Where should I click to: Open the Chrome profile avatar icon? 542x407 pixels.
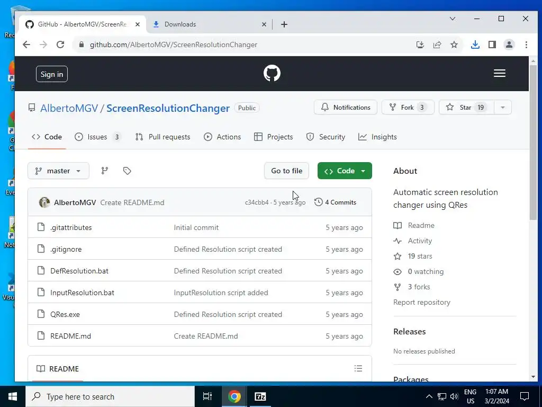509,45
